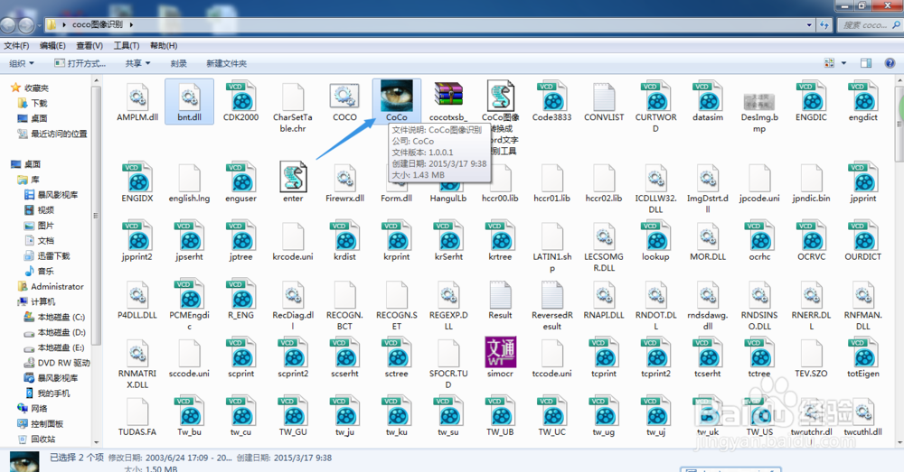The width and height of the screenshot is (904, 472).
Task: Click the 新建文件夹 button
Action: pyautogui.click(x=227, y=63)
